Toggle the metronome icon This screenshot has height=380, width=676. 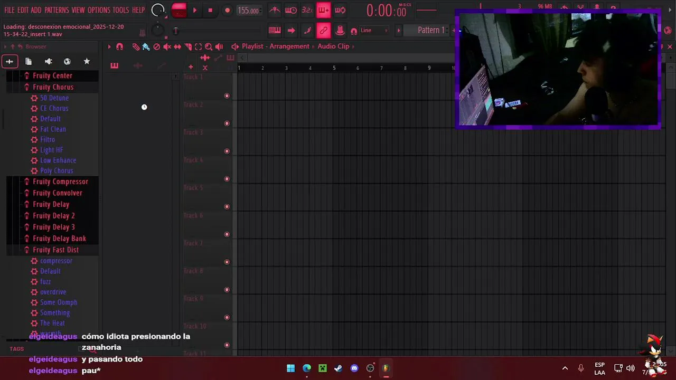point(275,10)
